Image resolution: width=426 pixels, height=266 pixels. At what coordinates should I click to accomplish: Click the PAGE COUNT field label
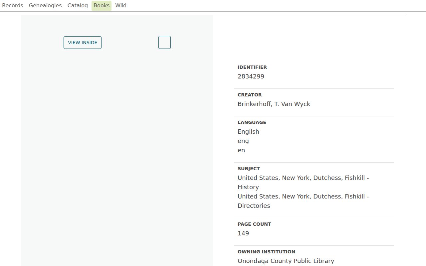point(254,224)
